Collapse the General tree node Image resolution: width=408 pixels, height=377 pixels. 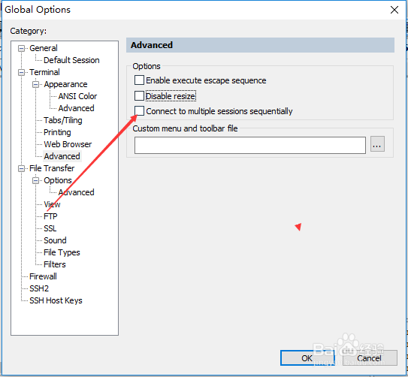coord(21,48)
